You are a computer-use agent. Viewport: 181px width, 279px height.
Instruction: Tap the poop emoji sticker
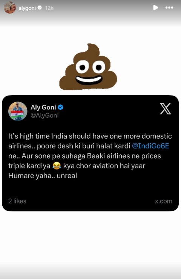pos(88,67)
